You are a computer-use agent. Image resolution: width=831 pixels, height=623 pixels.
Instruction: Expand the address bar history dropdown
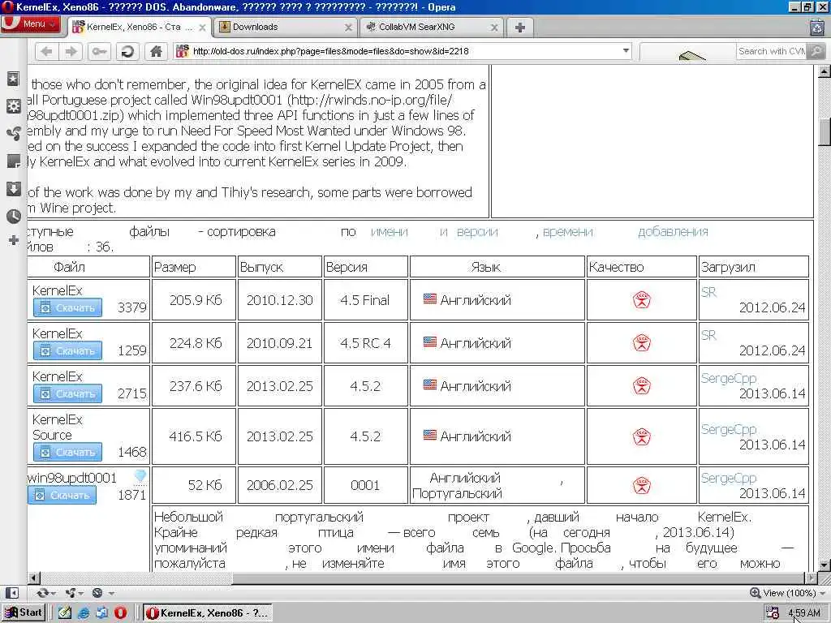tap(626, 51)
